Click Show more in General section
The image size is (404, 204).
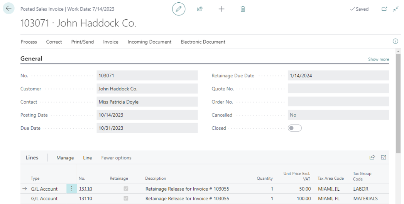coord(378,59)
